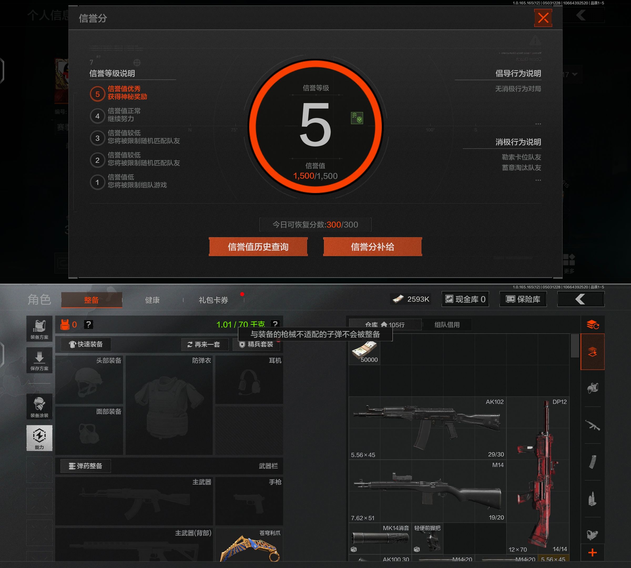Image resolution: width=631 pixels, height=568 pixels.
Task: Open 信誉分补给 supply button
Action: click(372, 247)
